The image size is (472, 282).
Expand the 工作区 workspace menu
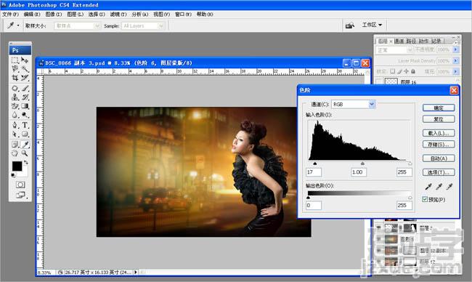coord(372,25)
